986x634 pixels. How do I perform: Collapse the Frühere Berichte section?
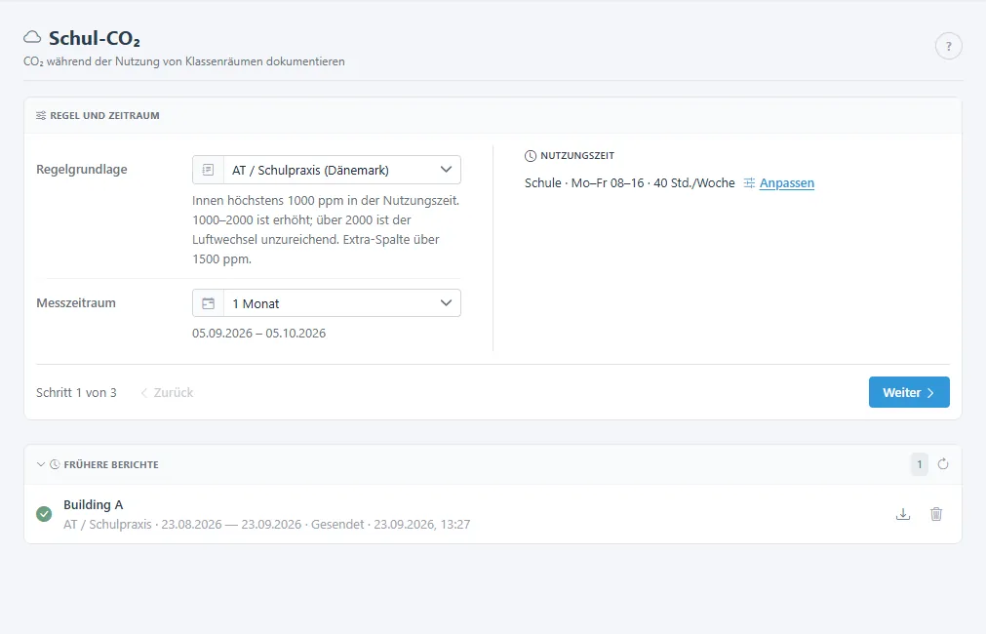41,465
